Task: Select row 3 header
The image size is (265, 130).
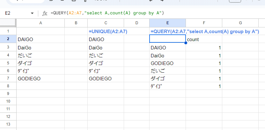Action: click(x=8, y=47)
